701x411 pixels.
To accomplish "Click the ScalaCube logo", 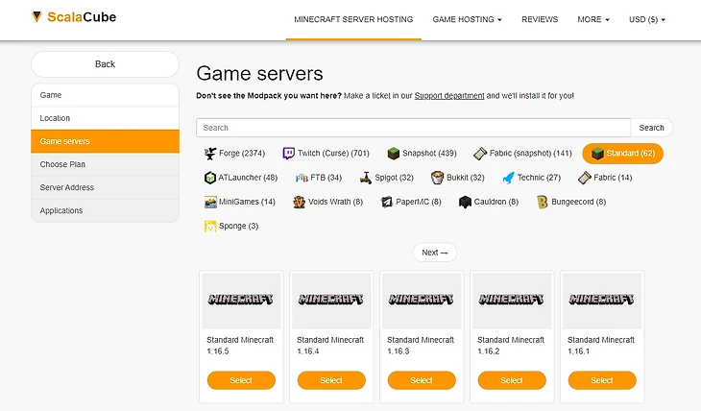I will click(74, 17).
